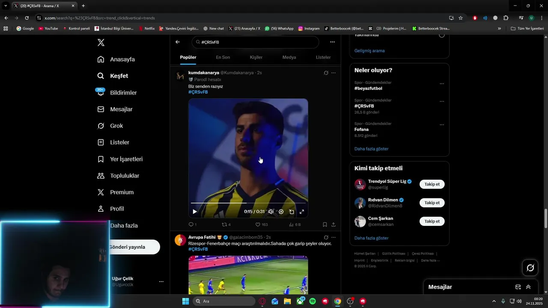Click Daha fazla göster under trends
The image size is (548, 308).
(x=372, y=149)
